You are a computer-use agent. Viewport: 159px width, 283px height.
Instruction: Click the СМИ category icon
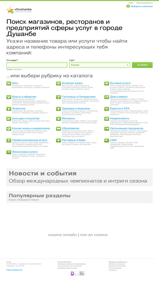(x=106, y=140)
